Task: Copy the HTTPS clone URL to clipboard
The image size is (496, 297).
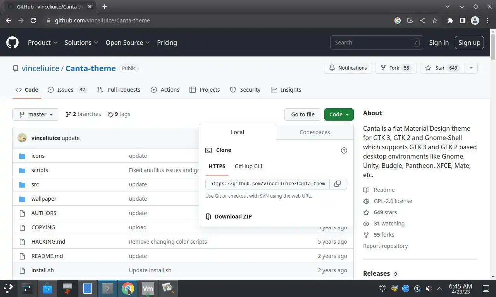Action: tap(338, 184)
